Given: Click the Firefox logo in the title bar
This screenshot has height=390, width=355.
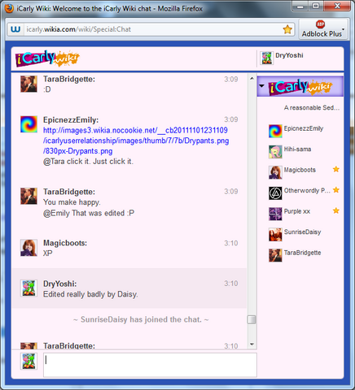Looking at the screenshot, I should pyautogui.click(x=9, y=8).
